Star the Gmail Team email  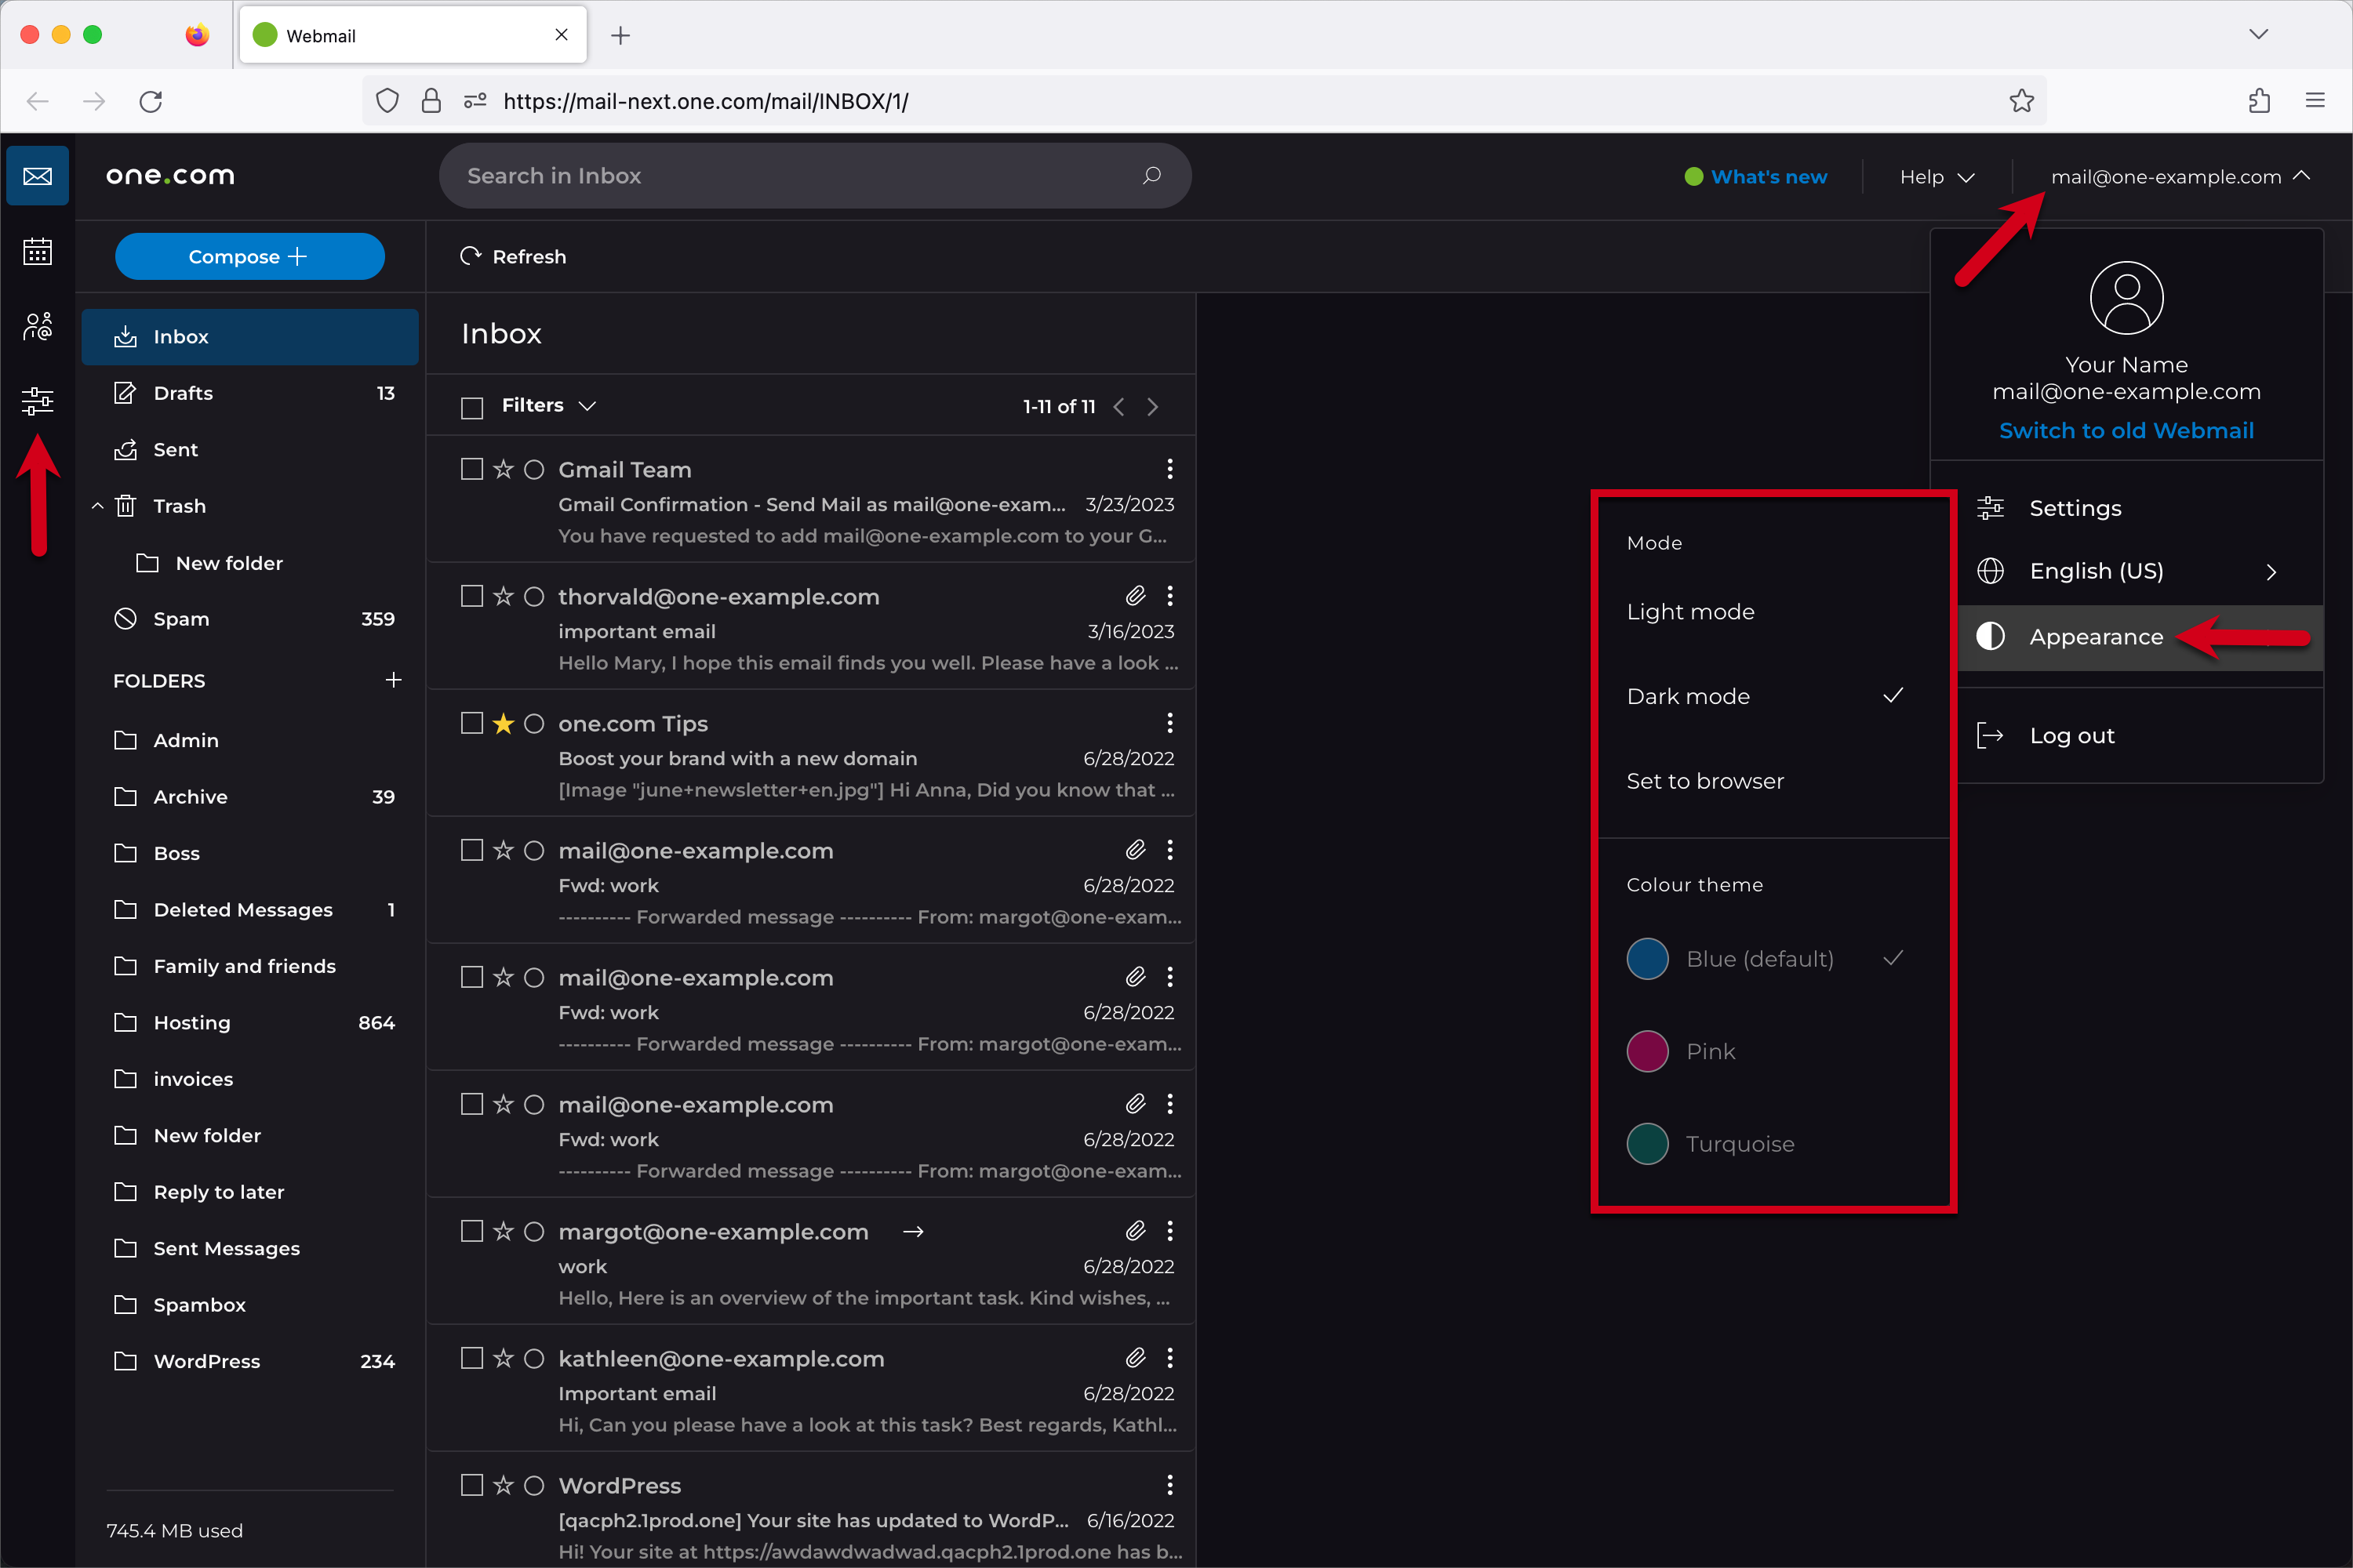504,469
